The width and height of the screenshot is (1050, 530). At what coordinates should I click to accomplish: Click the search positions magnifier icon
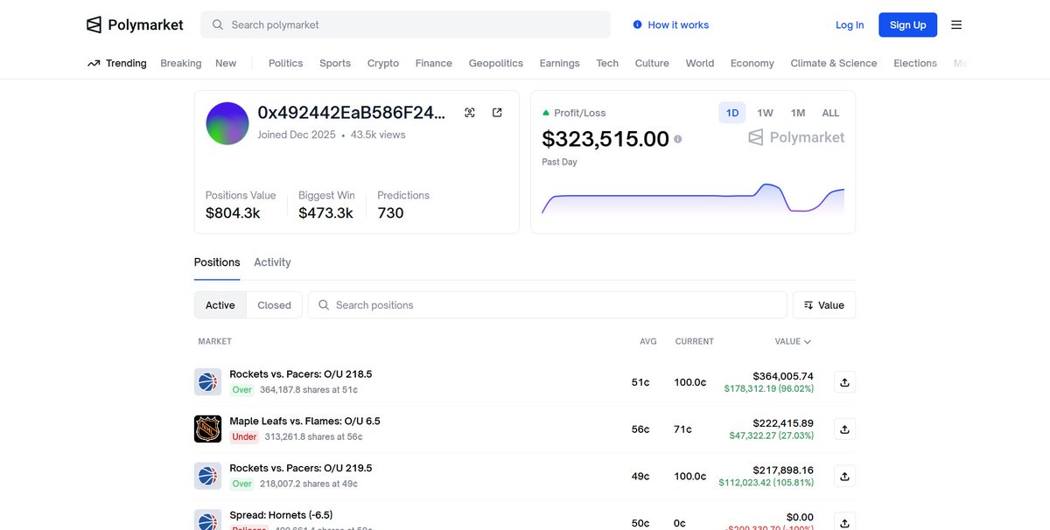pyautogui.click(x=324, y=305)
